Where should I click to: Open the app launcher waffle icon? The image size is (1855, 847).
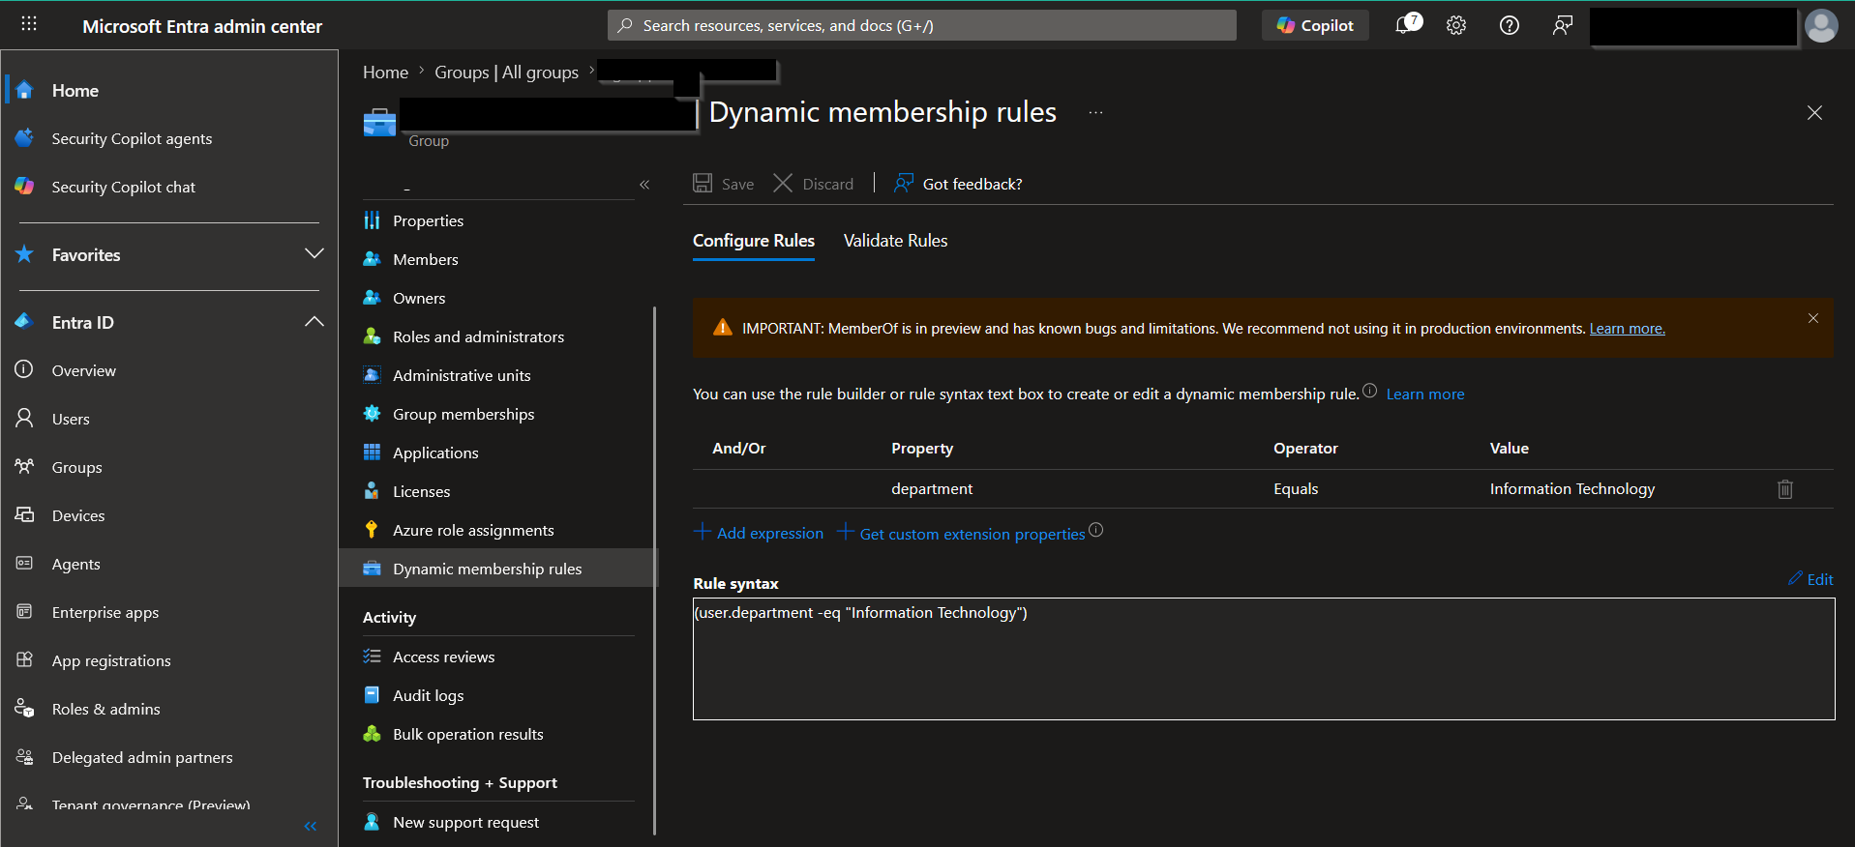point(29,24)
